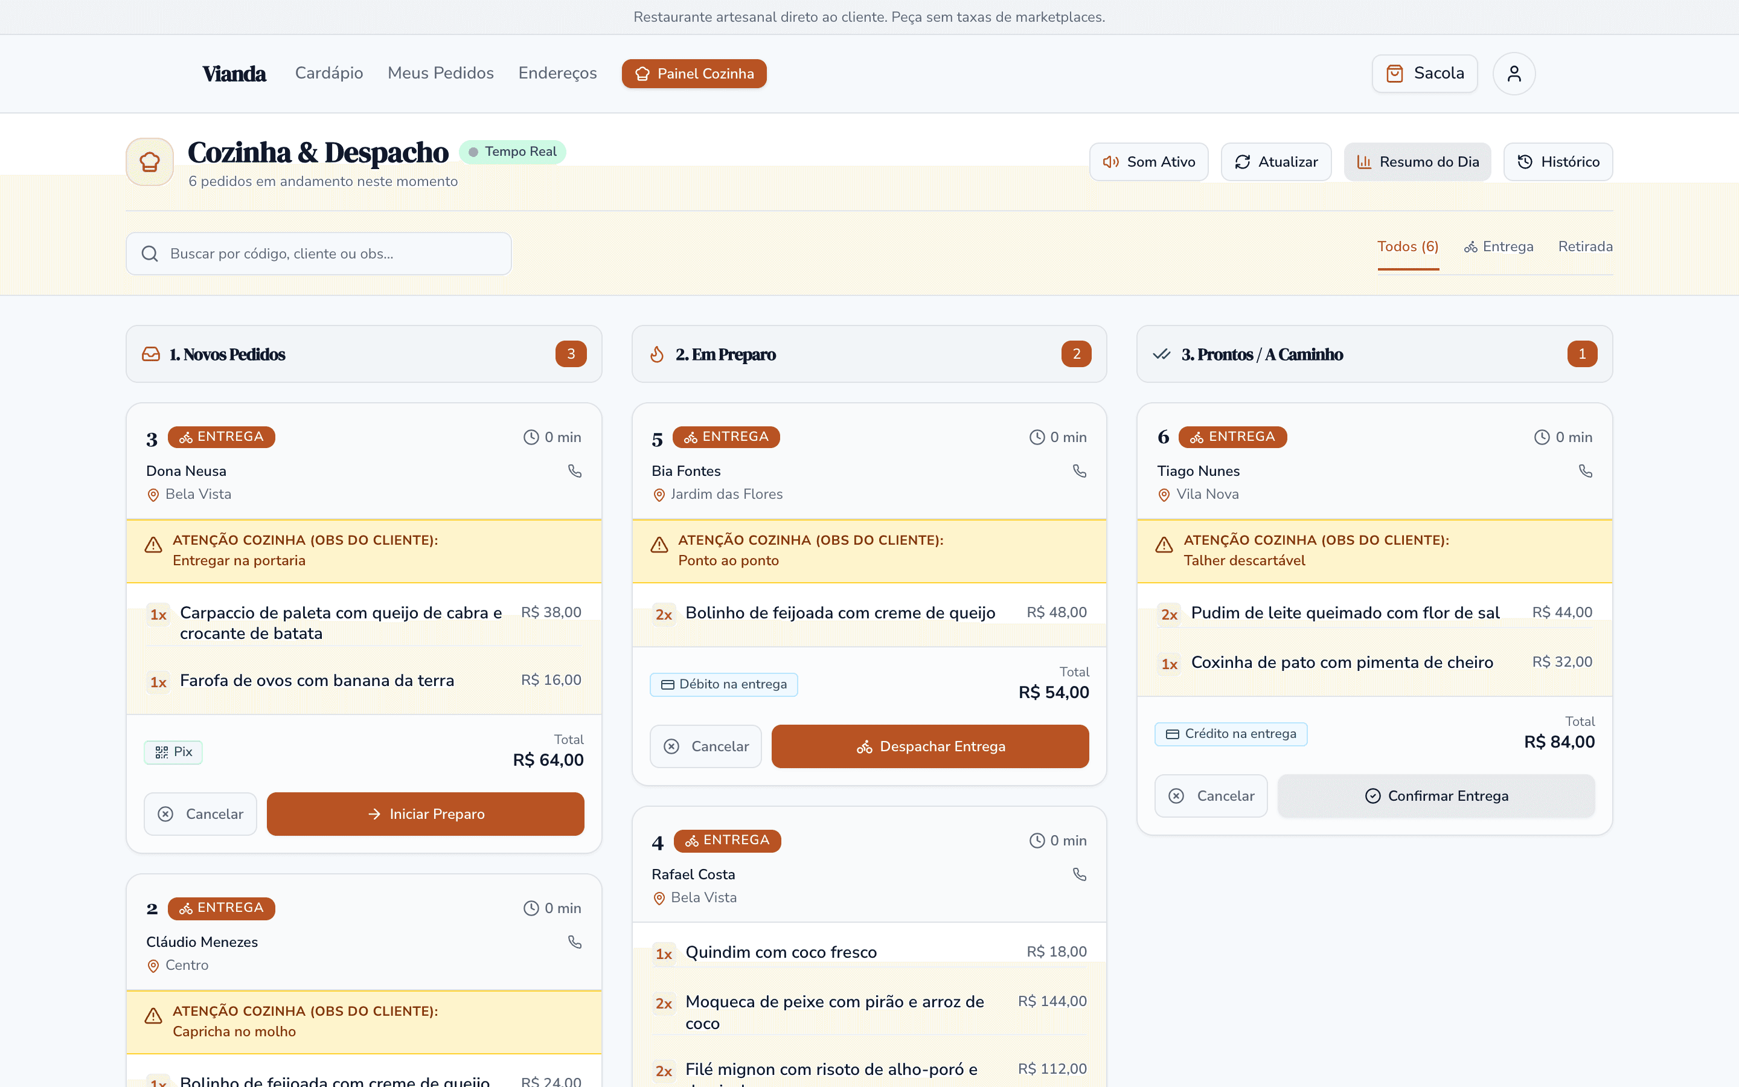Toggle the Som Ativo sound button
1739x1087 pixels.
pyautogui.click(x=1148, y=162)
